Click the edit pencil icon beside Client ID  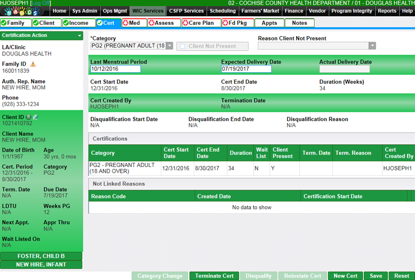(x=35, y=117)
